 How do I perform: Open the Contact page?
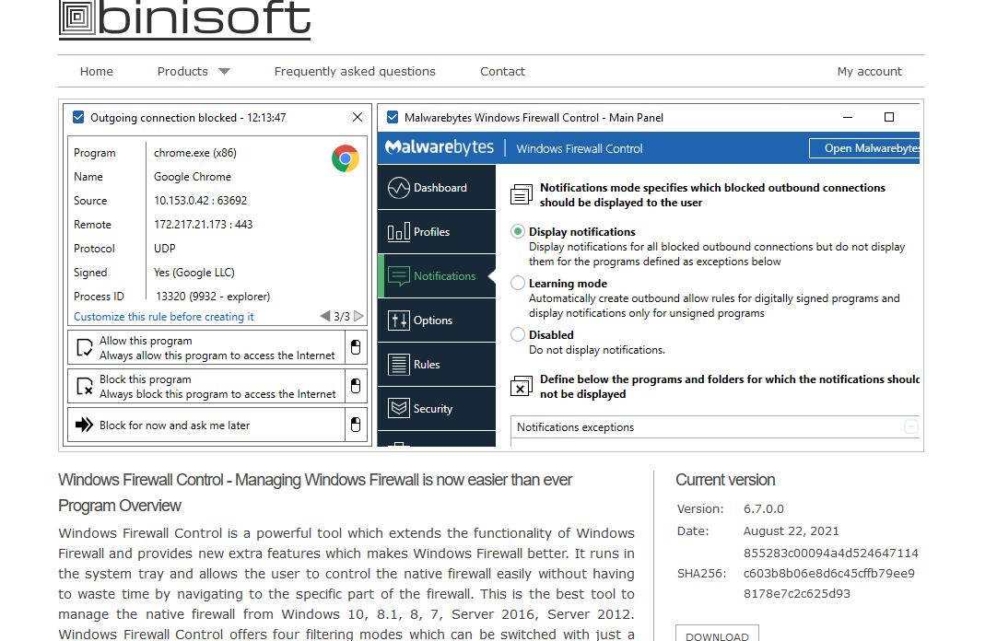(502, 71)
